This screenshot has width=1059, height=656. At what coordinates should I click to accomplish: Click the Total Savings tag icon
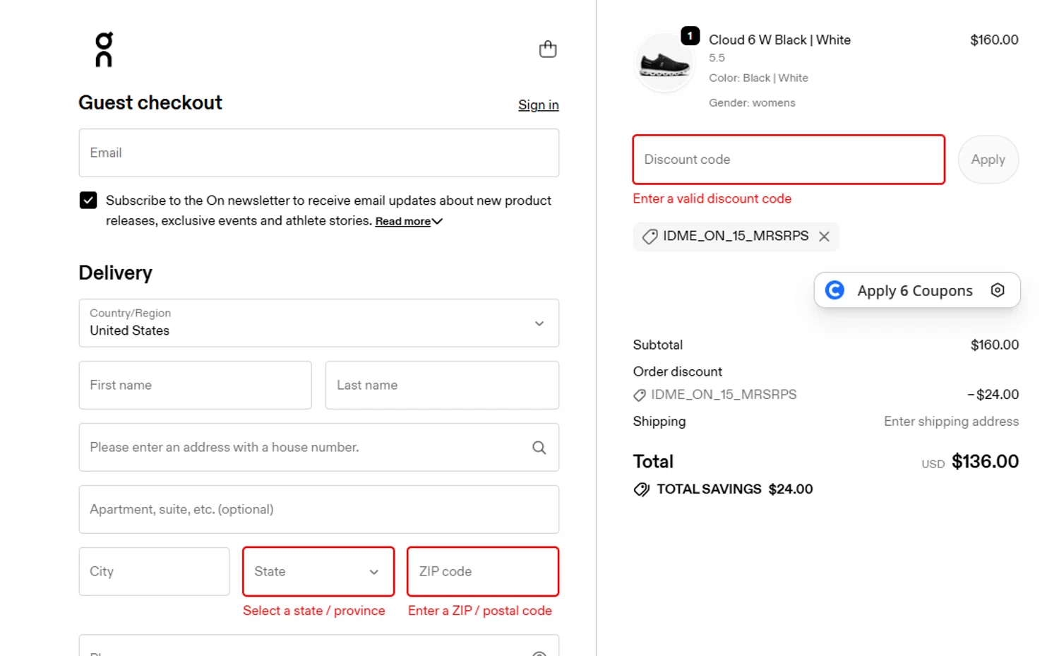[641, 489]
